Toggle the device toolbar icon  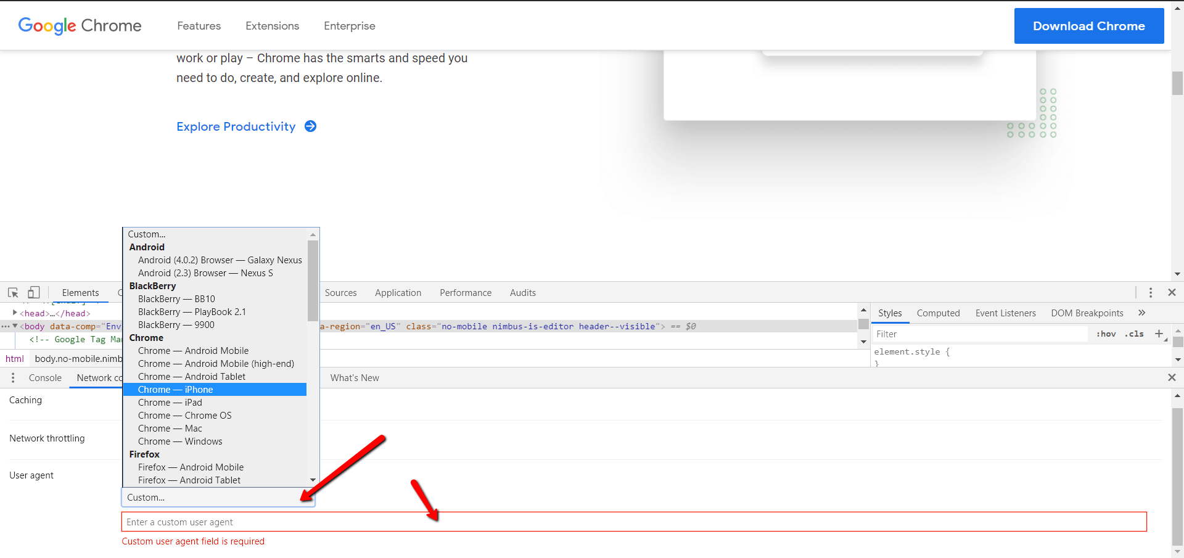[34, 293]
